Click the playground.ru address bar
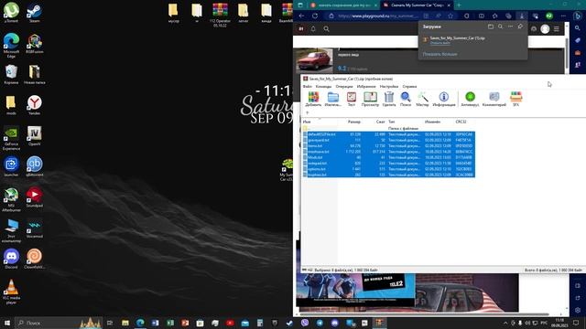586x329 pixels. 377,16
